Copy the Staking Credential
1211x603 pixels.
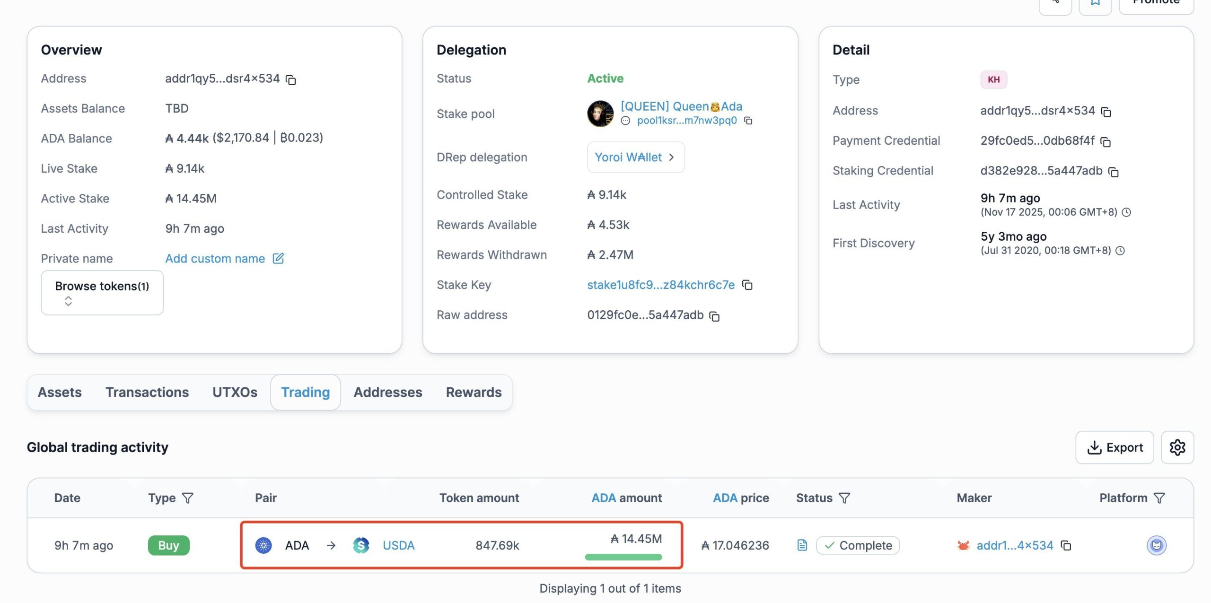[1114, 172]
